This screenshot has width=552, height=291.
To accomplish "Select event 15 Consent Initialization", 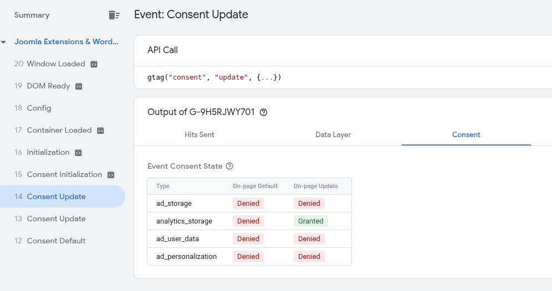I will click(x=58, y=175).
